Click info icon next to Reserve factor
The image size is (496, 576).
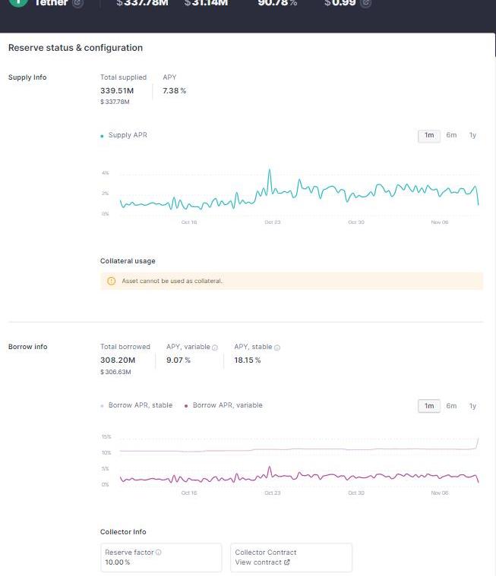[x=158, y=552]
